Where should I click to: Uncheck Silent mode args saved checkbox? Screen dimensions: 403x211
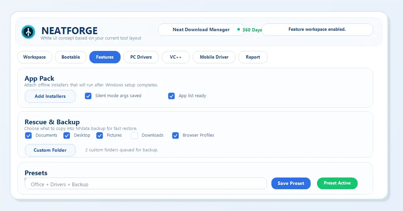coord(88,96)
